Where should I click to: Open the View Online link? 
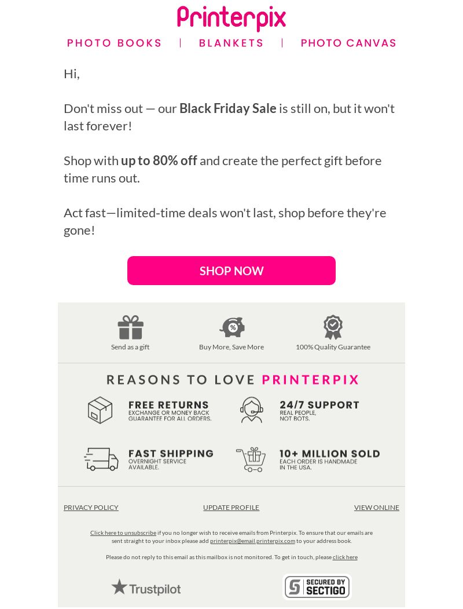[x=377, y=508]
